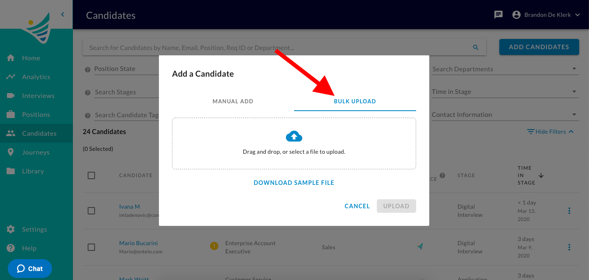
Task: Click Download Sample File link
Action: tap(294, 183)
